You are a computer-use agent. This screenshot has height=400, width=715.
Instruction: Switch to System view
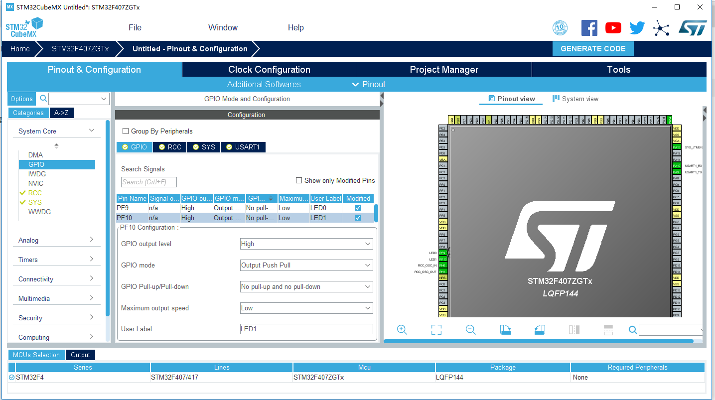pyautogui.click(x=575, y=99)
